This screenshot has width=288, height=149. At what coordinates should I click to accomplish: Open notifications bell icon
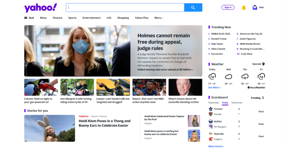point(244,7)
